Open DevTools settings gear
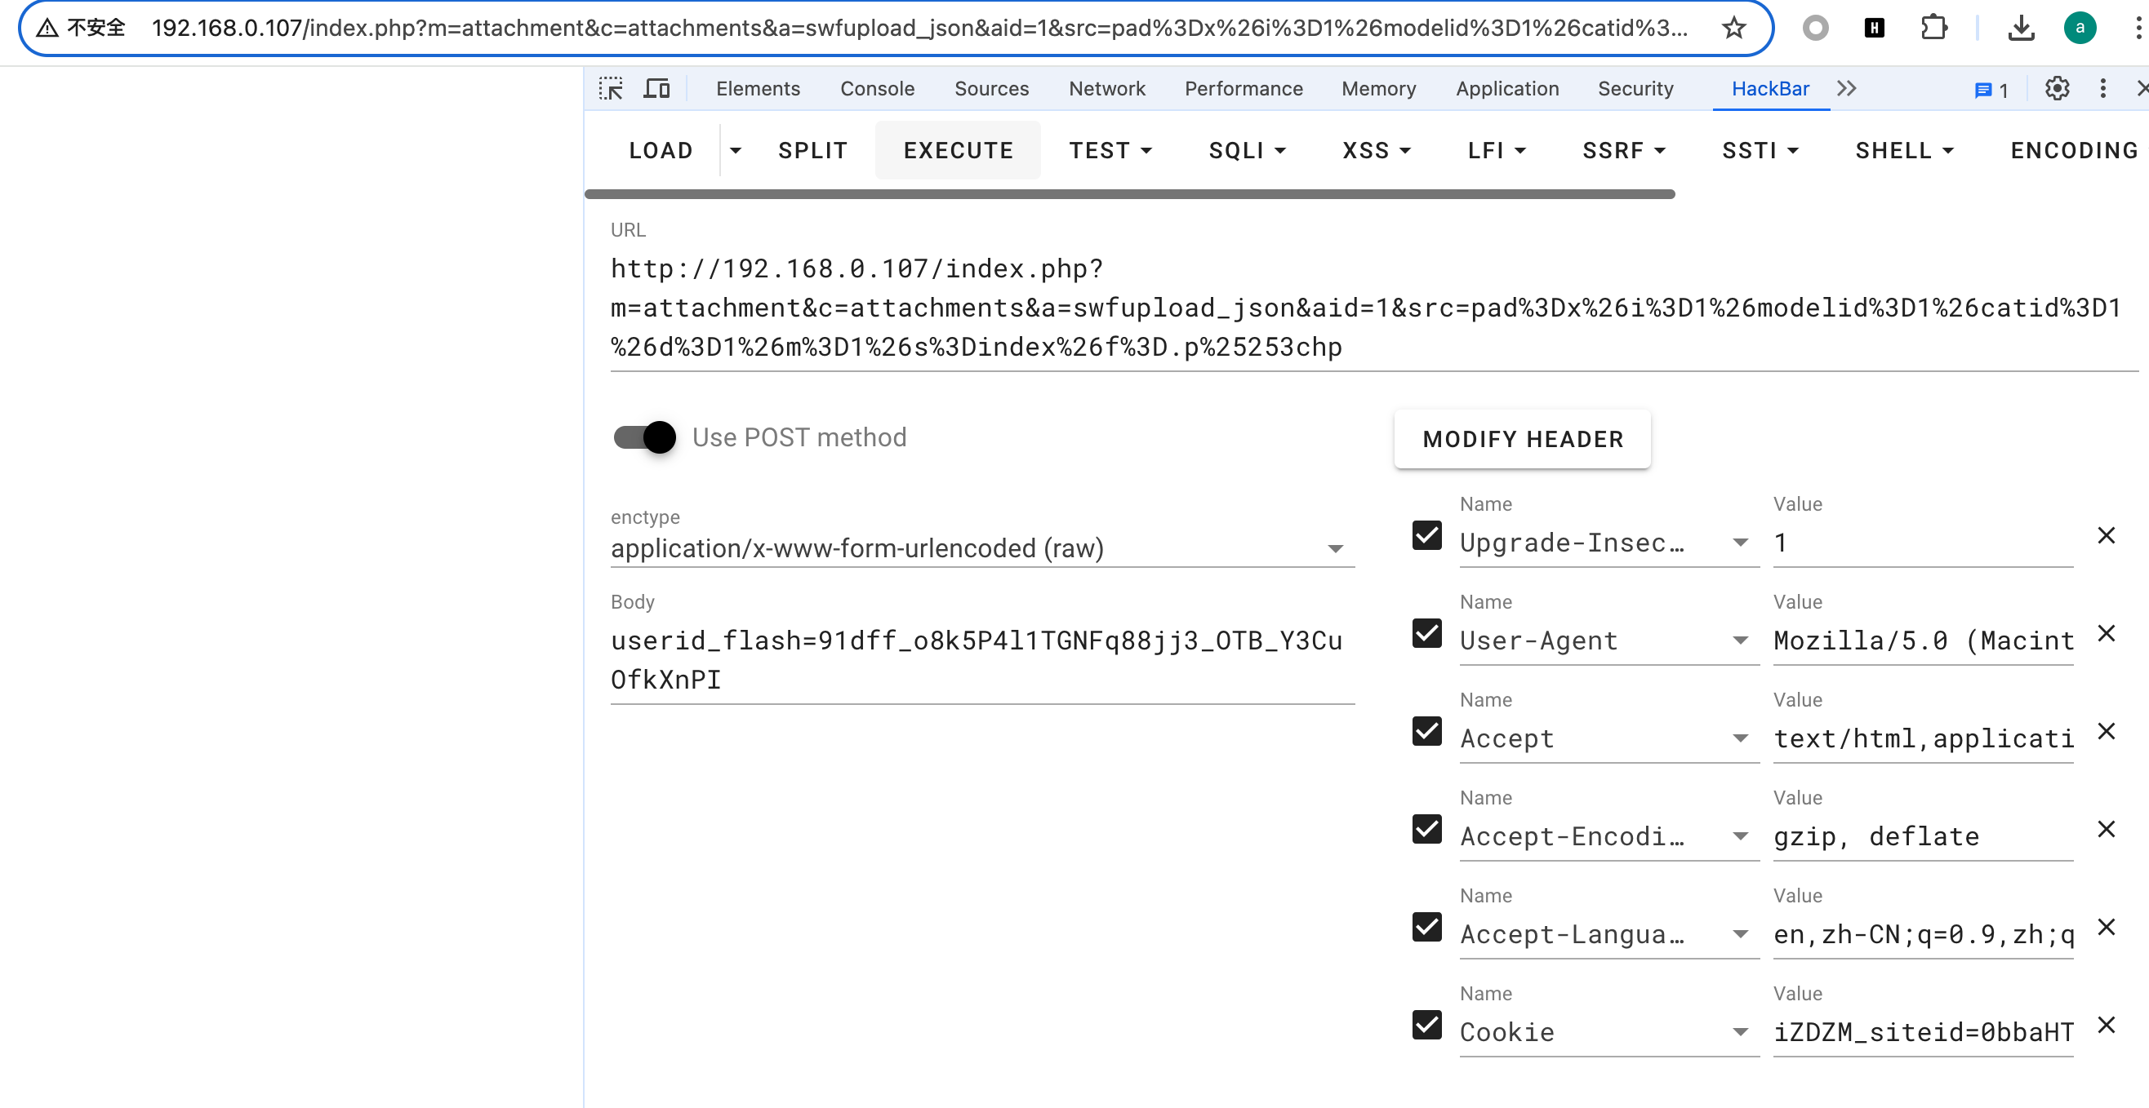Screen dimensions: 2149x1108 click(2056, 88)
